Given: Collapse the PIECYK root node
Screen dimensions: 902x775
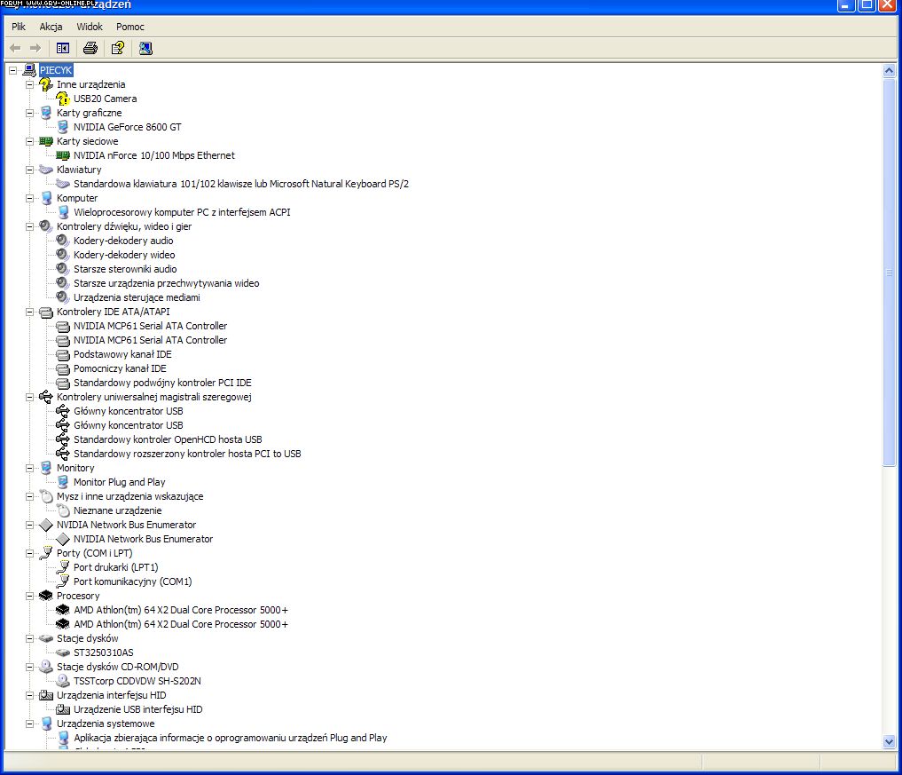Looking at the screenshot, I should (x=12, y=70).
